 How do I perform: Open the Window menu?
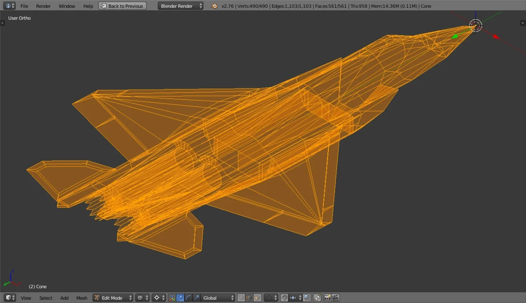point(67,6)
